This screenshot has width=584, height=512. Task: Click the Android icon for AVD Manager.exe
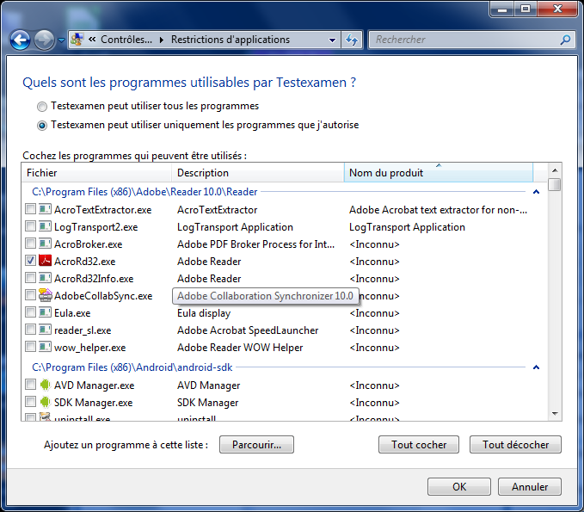(x=45, y=384)
